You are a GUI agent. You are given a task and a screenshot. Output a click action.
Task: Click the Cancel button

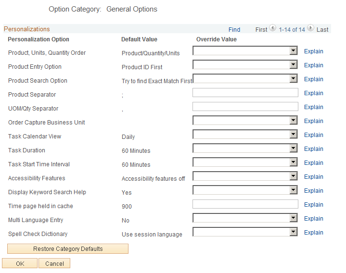pyautogui.click(x=54, y=263)
